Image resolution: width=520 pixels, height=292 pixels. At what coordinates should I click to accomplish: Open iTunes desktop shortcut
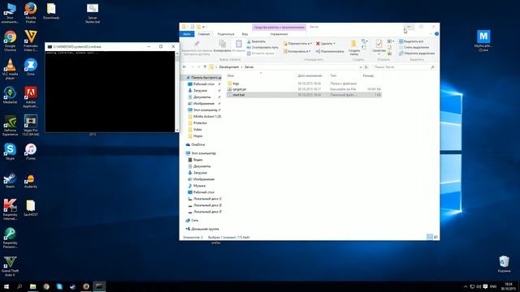click(x=31, y=152)
